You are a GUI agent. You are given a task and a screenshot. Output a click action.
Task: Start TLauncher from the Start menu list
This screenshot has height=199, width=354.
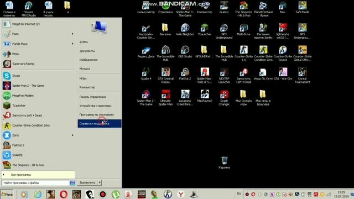(38, 106)
